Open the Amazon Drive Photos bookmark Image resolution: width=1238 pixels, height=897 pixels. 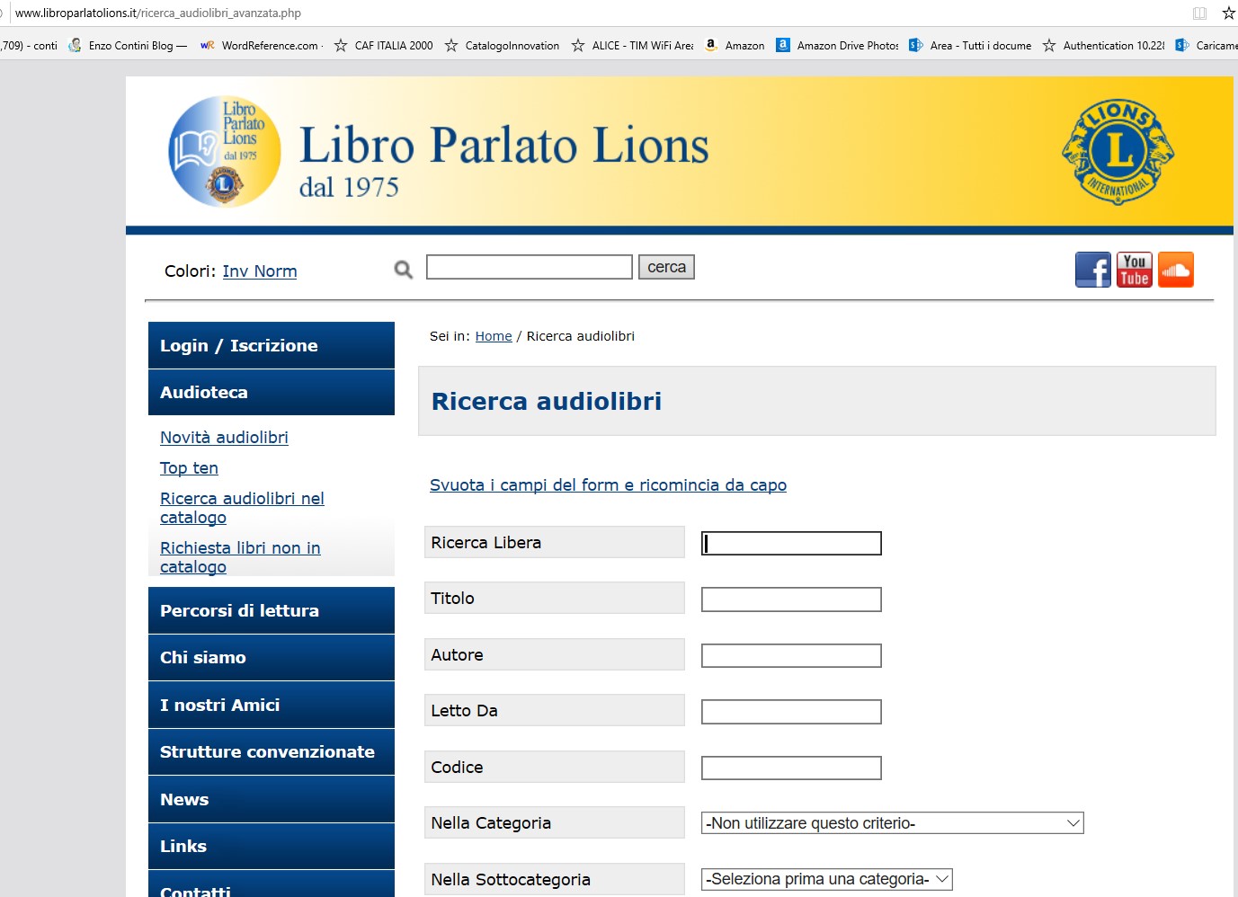point(837,45)
